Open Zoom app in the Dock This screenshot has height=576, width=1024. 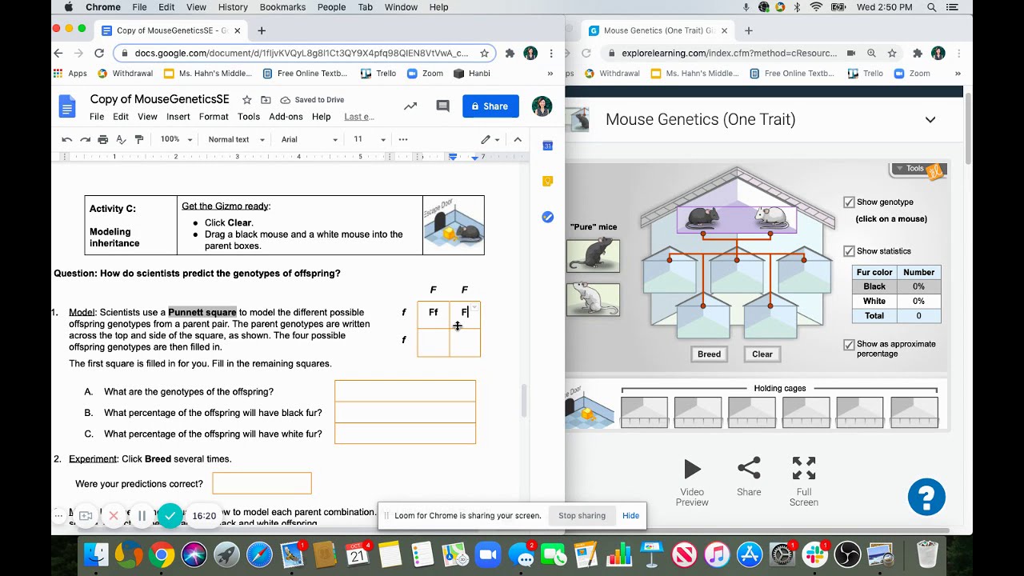click(487, 554)
